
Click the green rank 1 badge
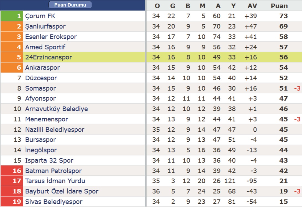pos(12,16)
